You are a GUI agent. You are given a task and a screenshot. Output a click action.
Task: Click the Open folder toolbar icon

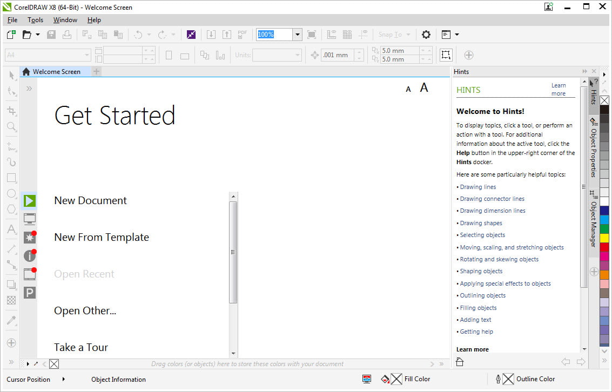[x=26, y=35]
